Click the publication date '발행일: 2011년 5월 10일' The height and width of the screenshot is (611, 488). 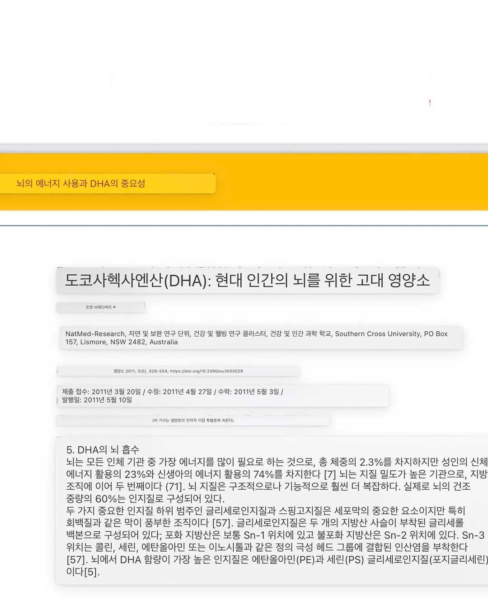(97, 400)
